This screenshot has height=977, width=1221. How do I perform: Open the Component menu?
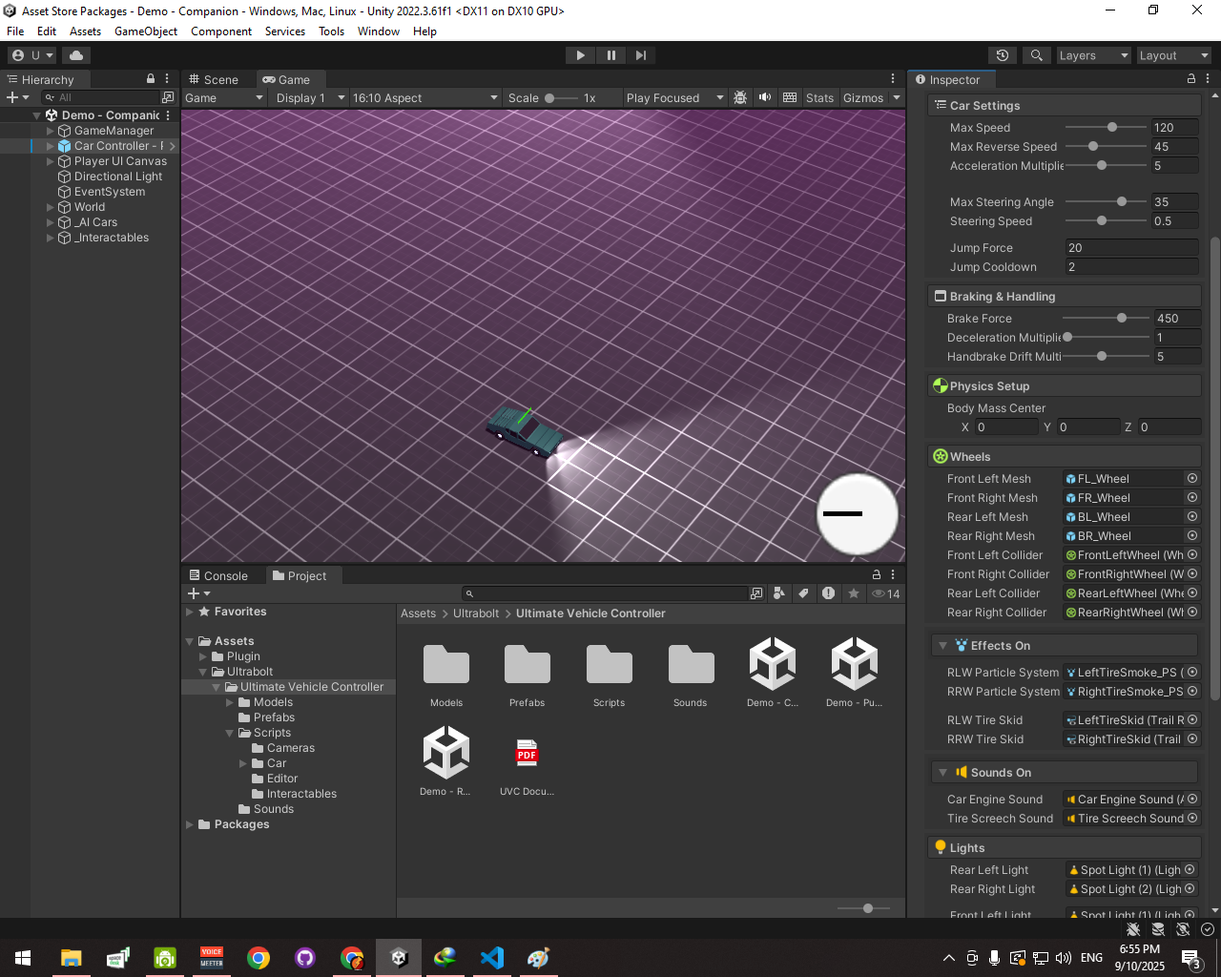(x=221, y=31)
